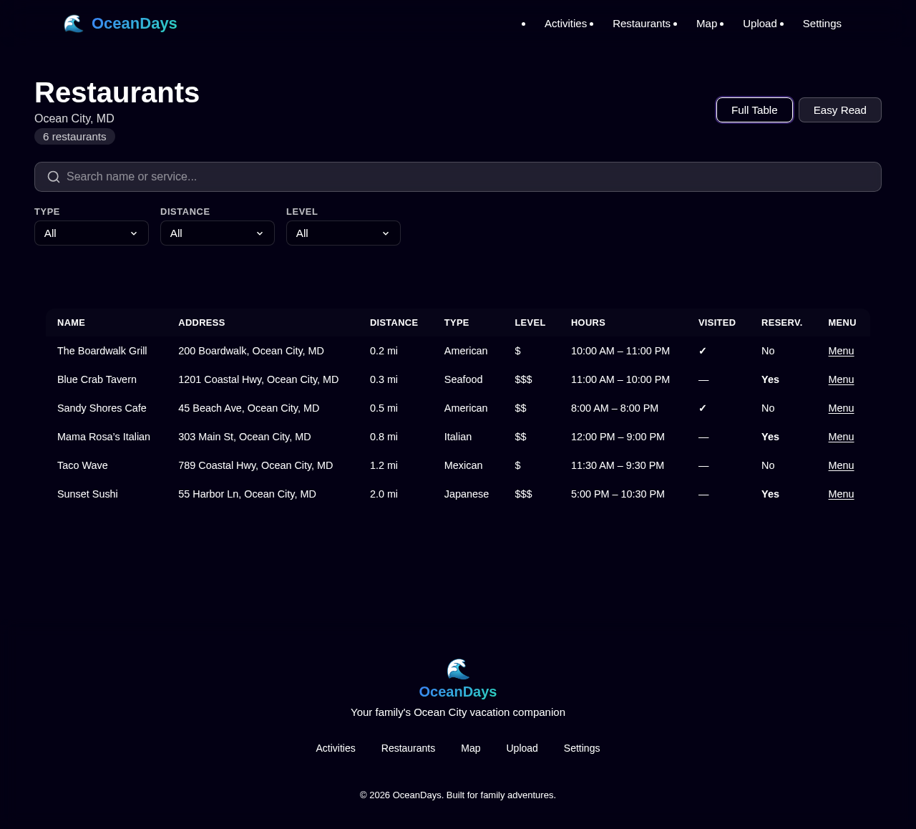Viewport: 916px width, 829px height.
Task: Click the footer wave logo icon
Action: (458, 669)
